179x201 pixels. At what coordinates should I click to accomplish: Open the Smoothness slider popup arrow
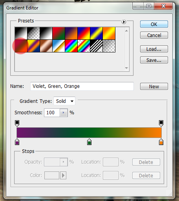point(64,113)
